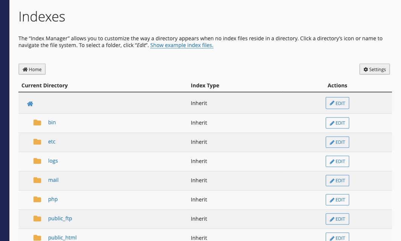This screenshot has width=401, height=241.
Task: Click EDIT in the etc row
Action: [337, 142]
